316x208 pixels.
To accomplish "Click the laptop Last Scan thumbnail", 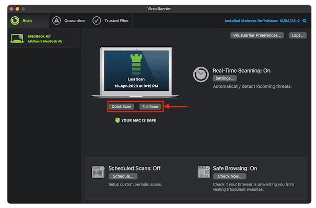I will tap(136, 72).
